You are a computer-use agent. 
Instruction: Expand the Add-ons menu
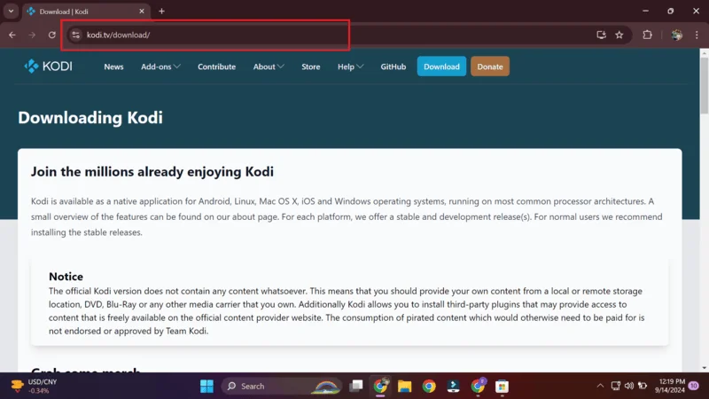160,66
